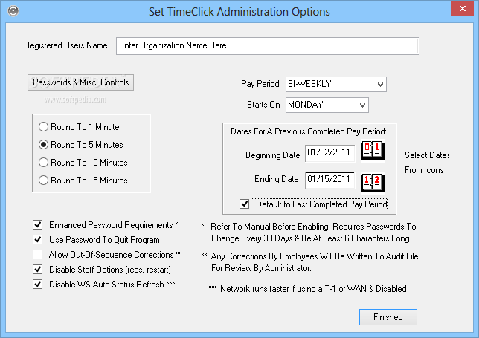Viewport: 479px width, 338px height.
Task: Click Passwords & Misc. Controls button
Action: [x=80, y=82]
